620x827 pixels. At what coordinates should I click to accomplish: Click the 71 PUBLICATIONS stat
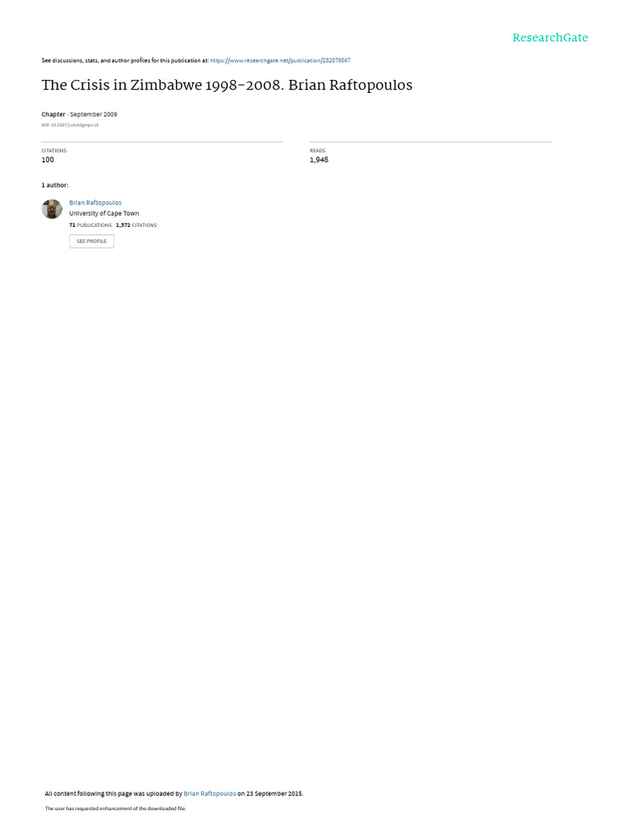pyautogui.click(x=90, y=225)
